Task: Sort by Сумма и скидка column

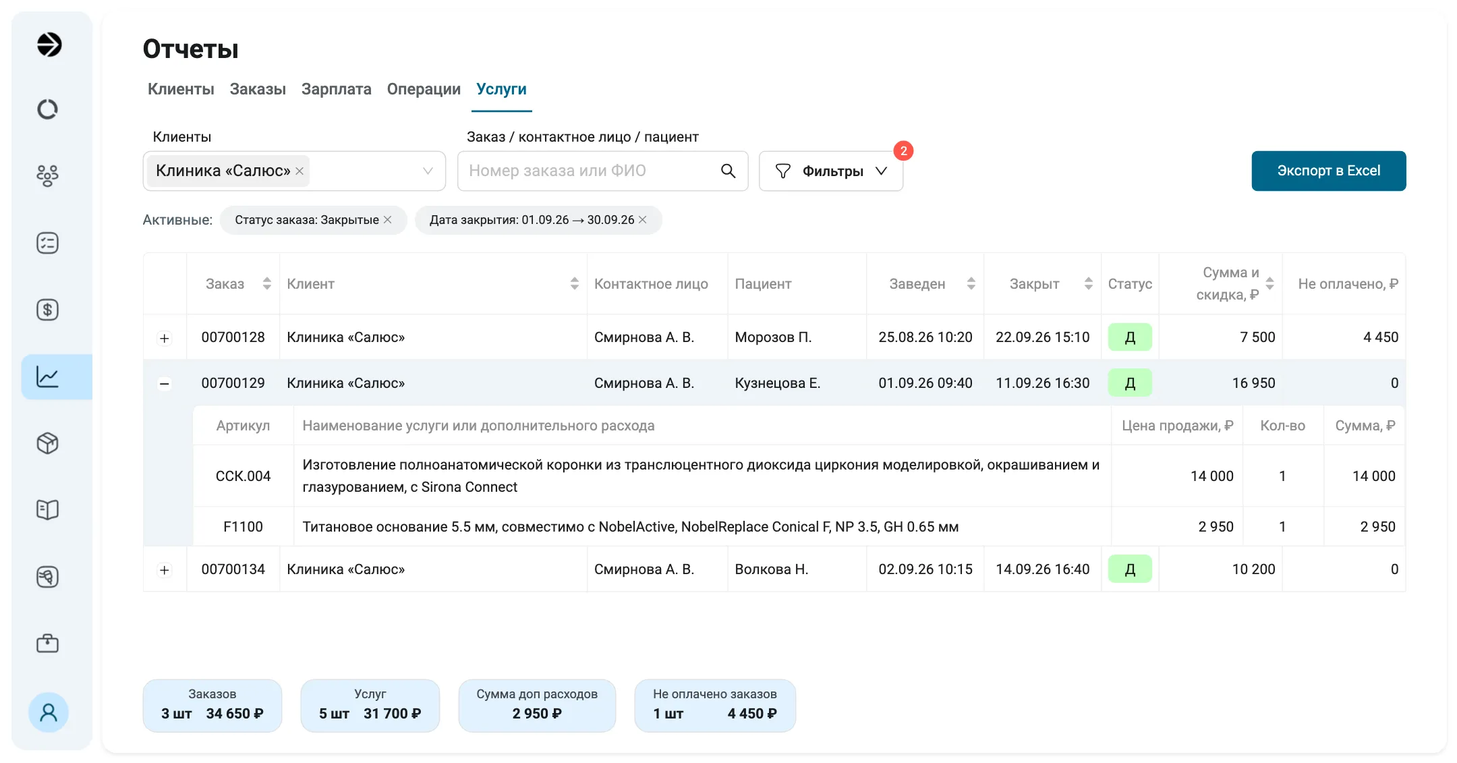Action: pyautogui.click(x=1269, y=284)
